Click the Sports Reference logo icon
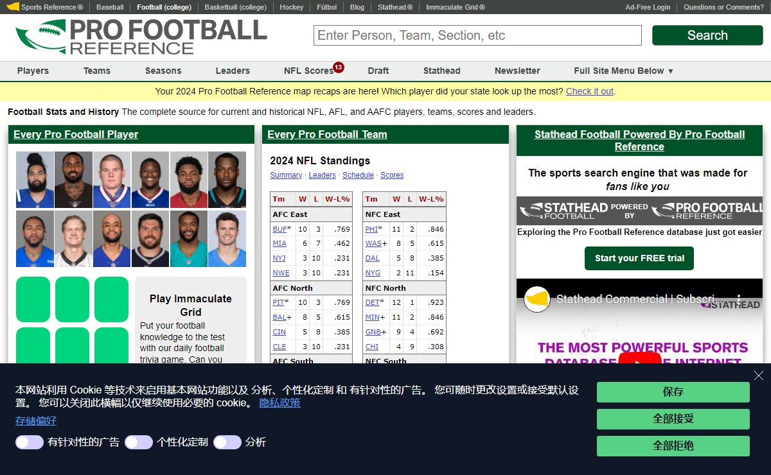The width and height of the screenshot is (771, 475). click(13, 7)
